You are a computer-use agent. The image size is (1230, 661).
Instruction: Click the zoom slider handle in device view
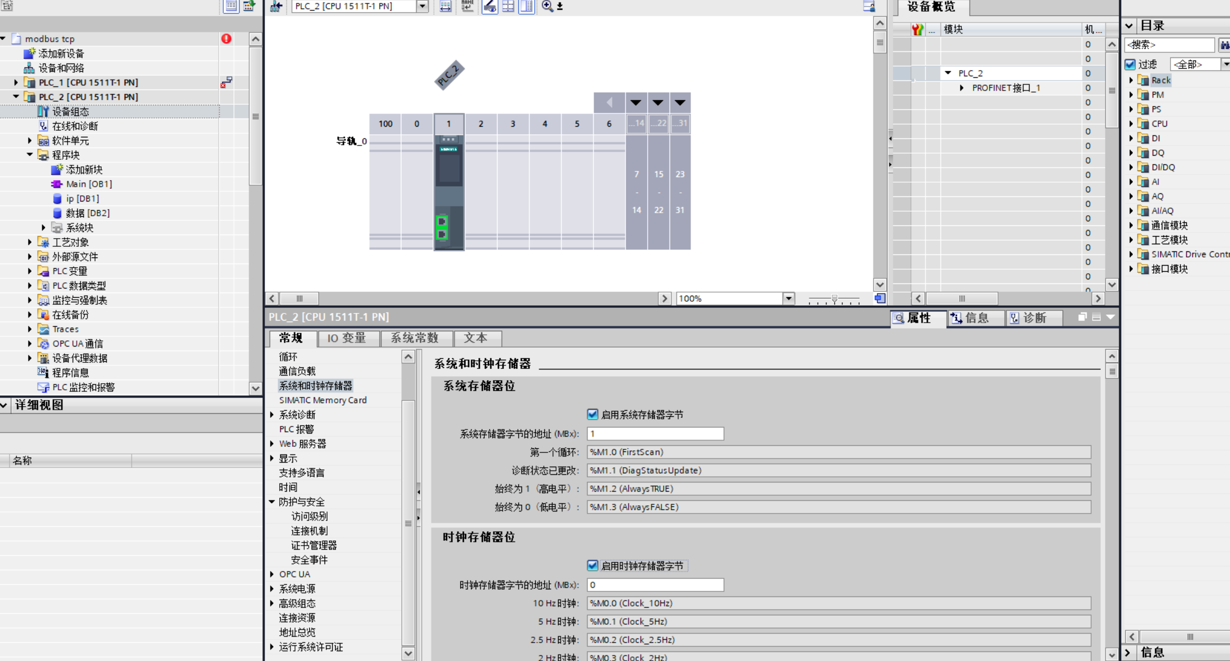(834, 299)
